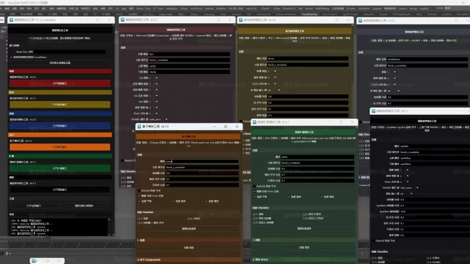Click the small minimized window icon at bottom left
Viewport: 470px width, 264px height.
(x=34, y=261)
